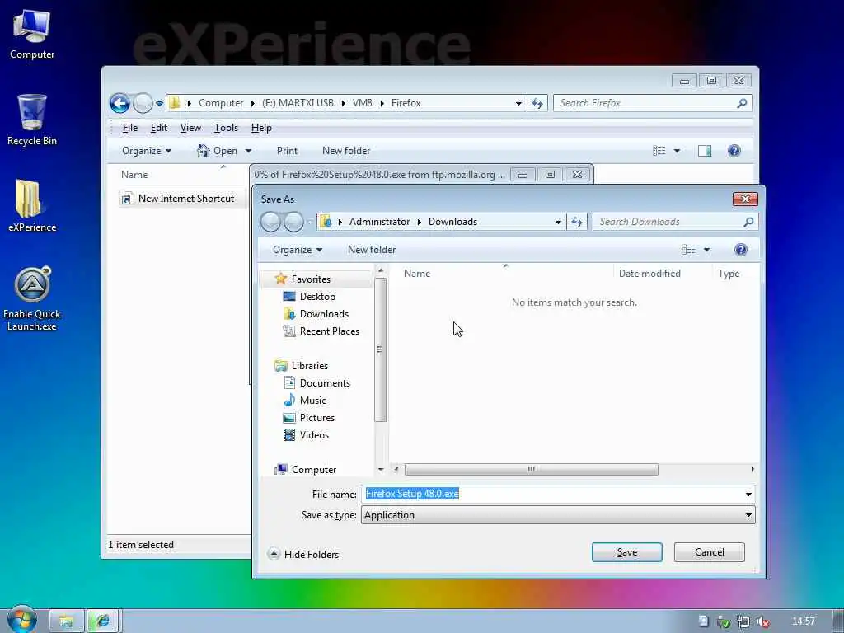Click the search magnifier in Search Firefox box

pyautogui.click(x=742, y=103)
